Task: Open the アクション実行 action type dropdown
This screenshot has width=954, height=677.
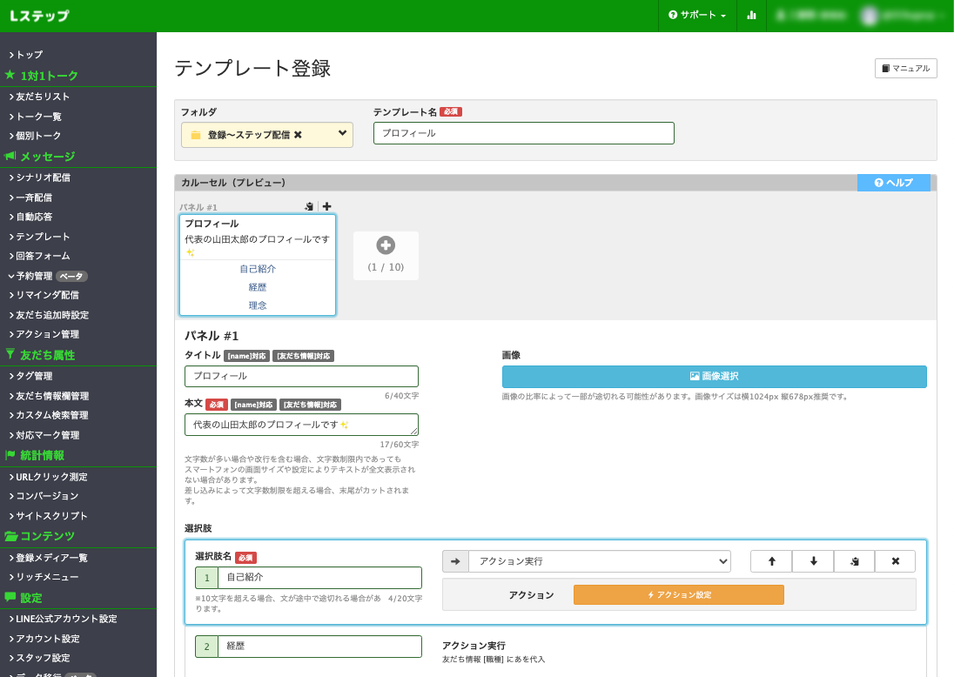Action: (599, 561)
